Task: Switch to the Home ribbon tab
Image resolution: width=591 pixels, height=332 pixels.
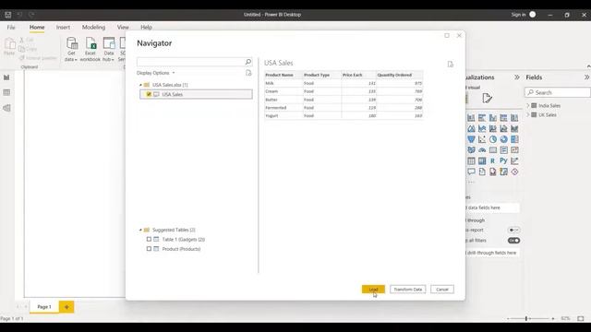Action: coord(37,27)
